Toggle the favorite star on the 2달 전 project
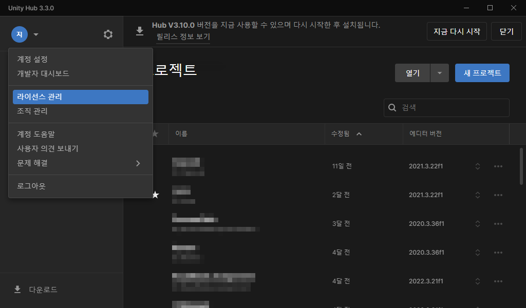Image resolution: width=526 pixels, height=308 pixels. 155,195
